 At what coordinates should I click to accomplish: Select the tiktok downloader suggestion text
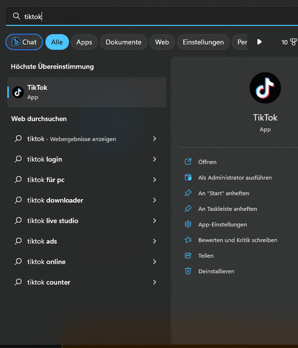(55, 200)
